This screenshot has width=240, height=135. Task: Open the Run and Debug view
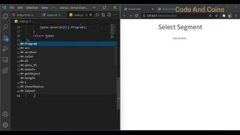pyautogui.click(x=5, y=49)
